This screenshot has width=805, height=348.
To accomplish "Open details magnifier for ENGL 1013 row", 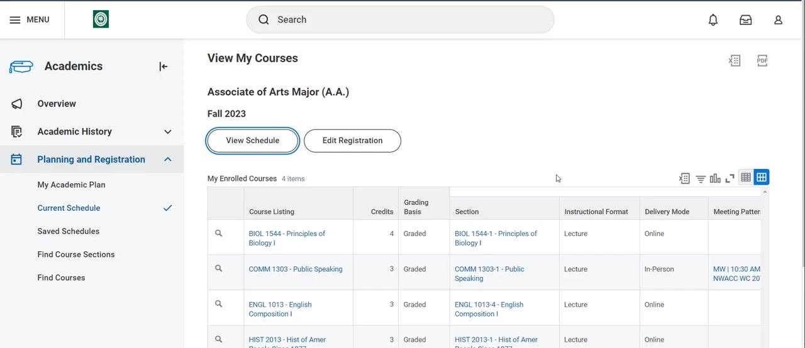I will point(219,304).
